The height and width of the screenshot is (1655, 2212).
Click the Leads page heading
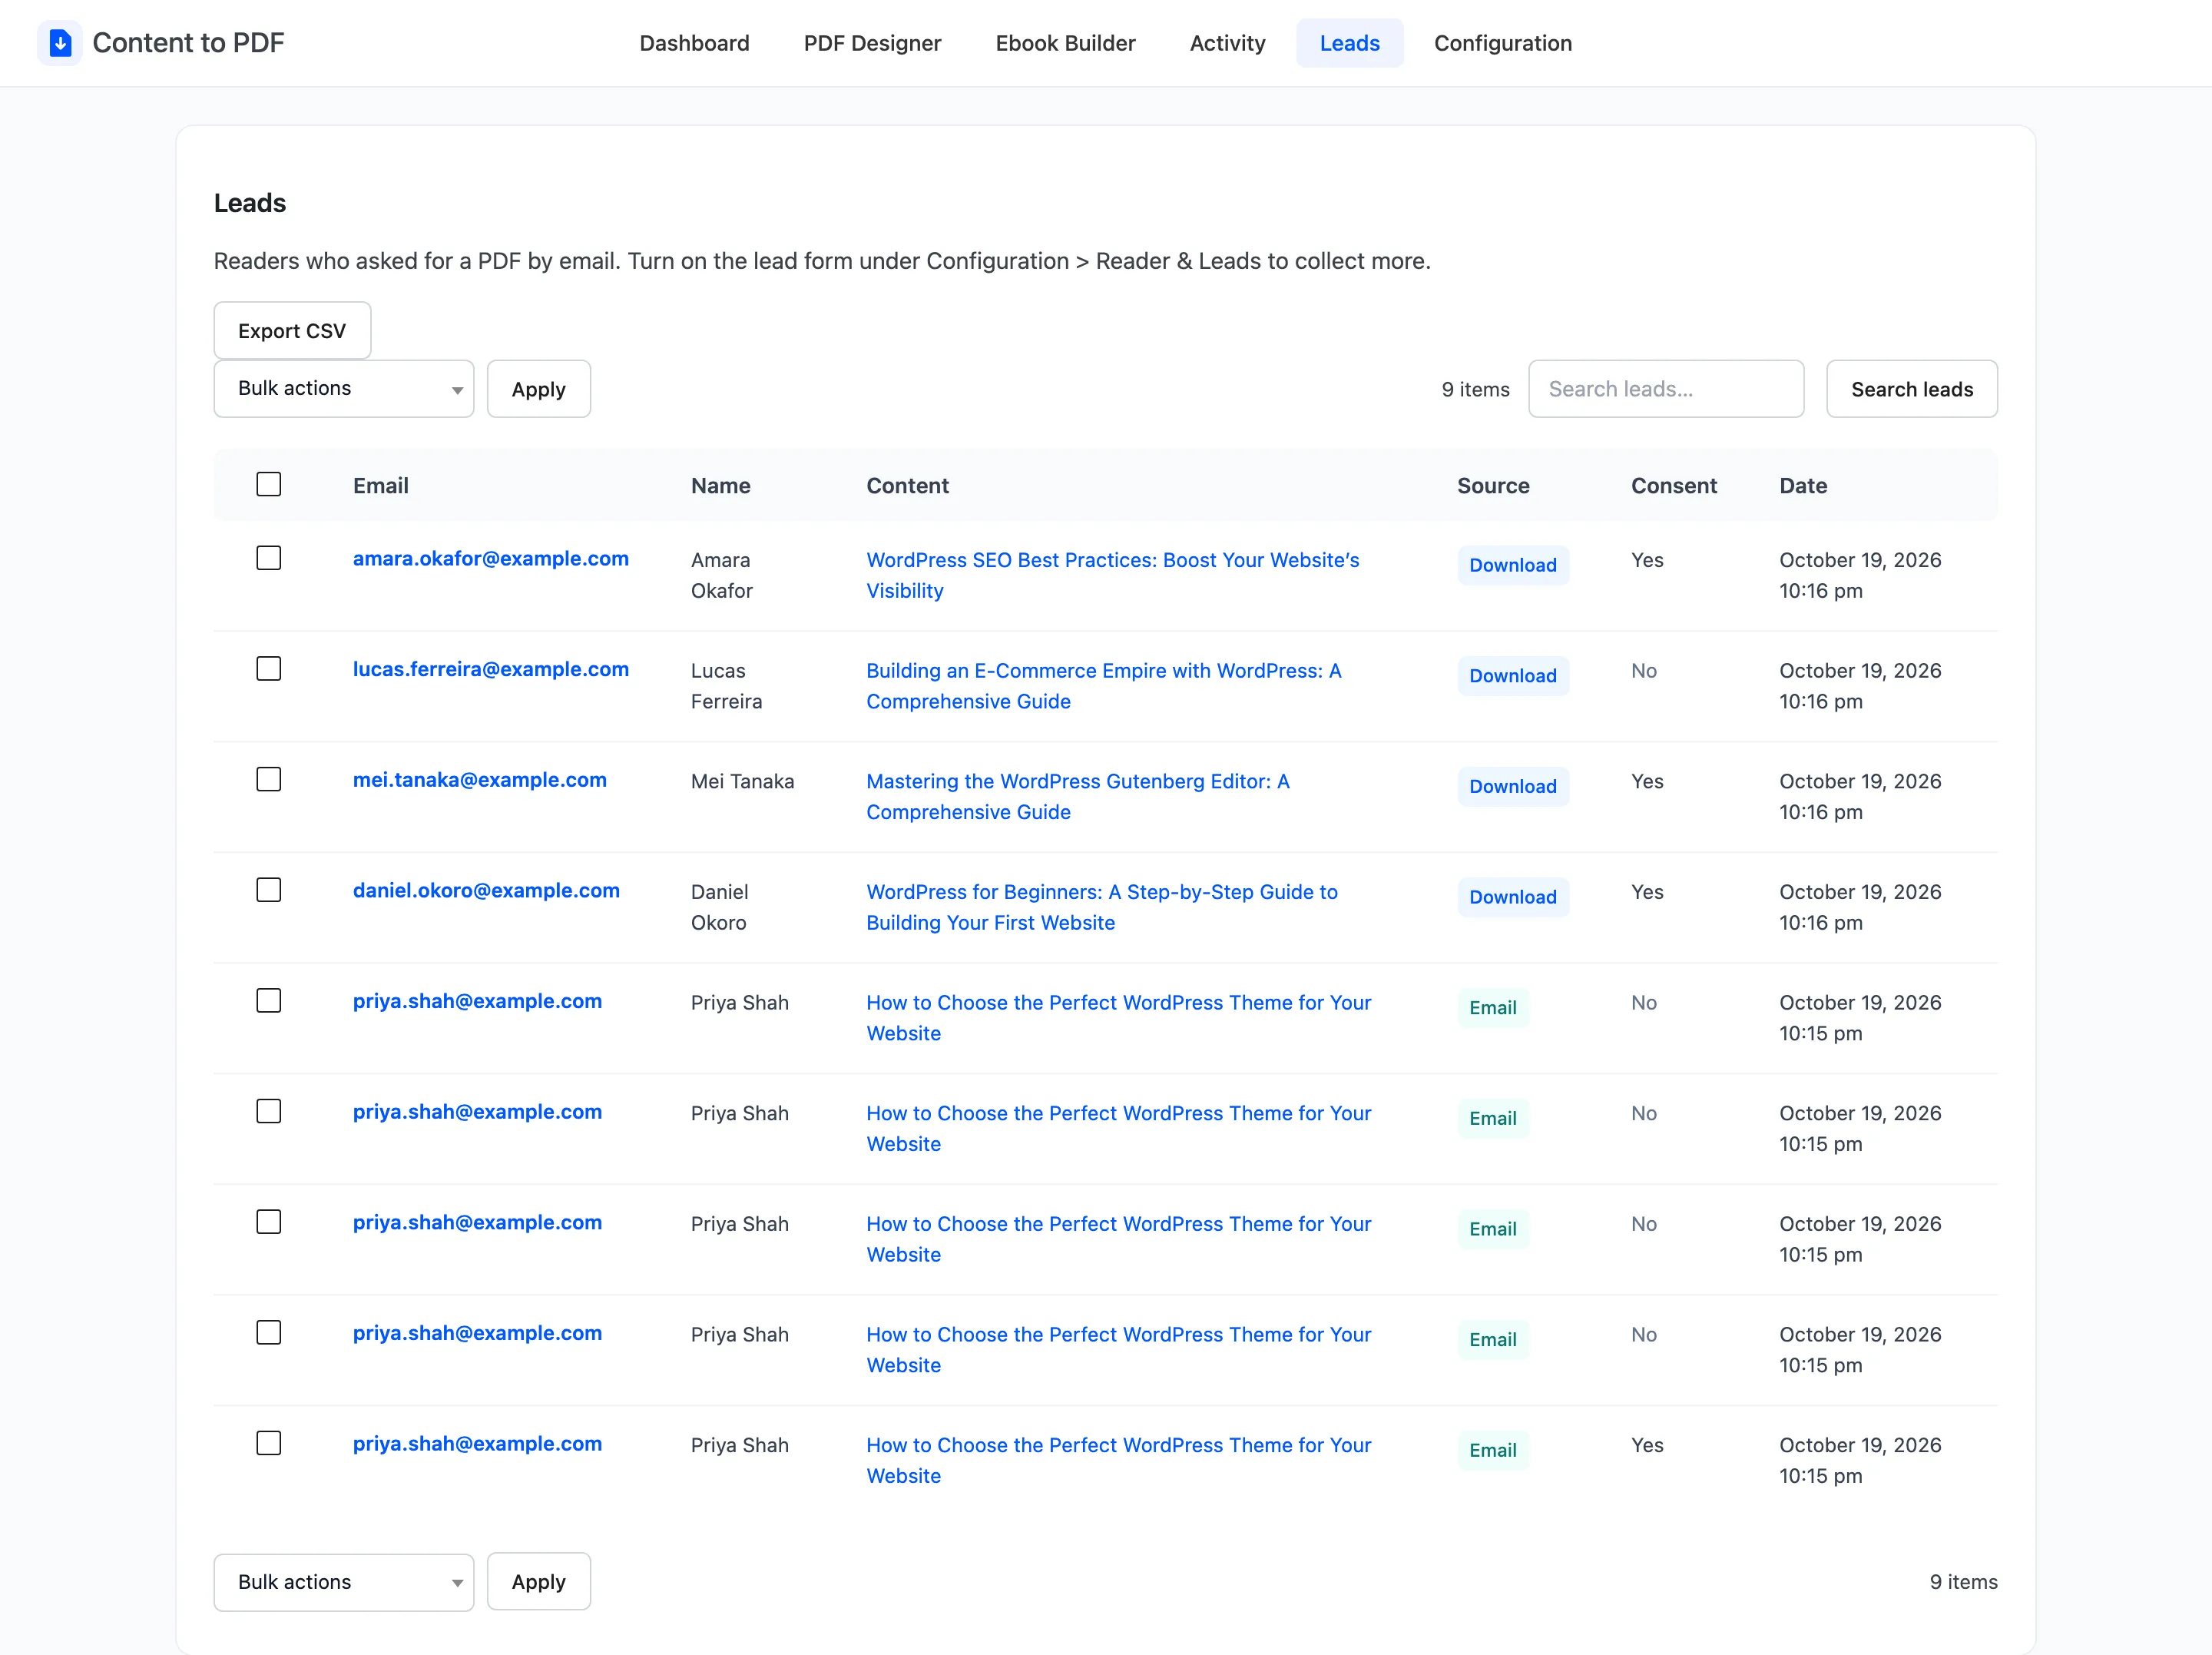point(250,203)
